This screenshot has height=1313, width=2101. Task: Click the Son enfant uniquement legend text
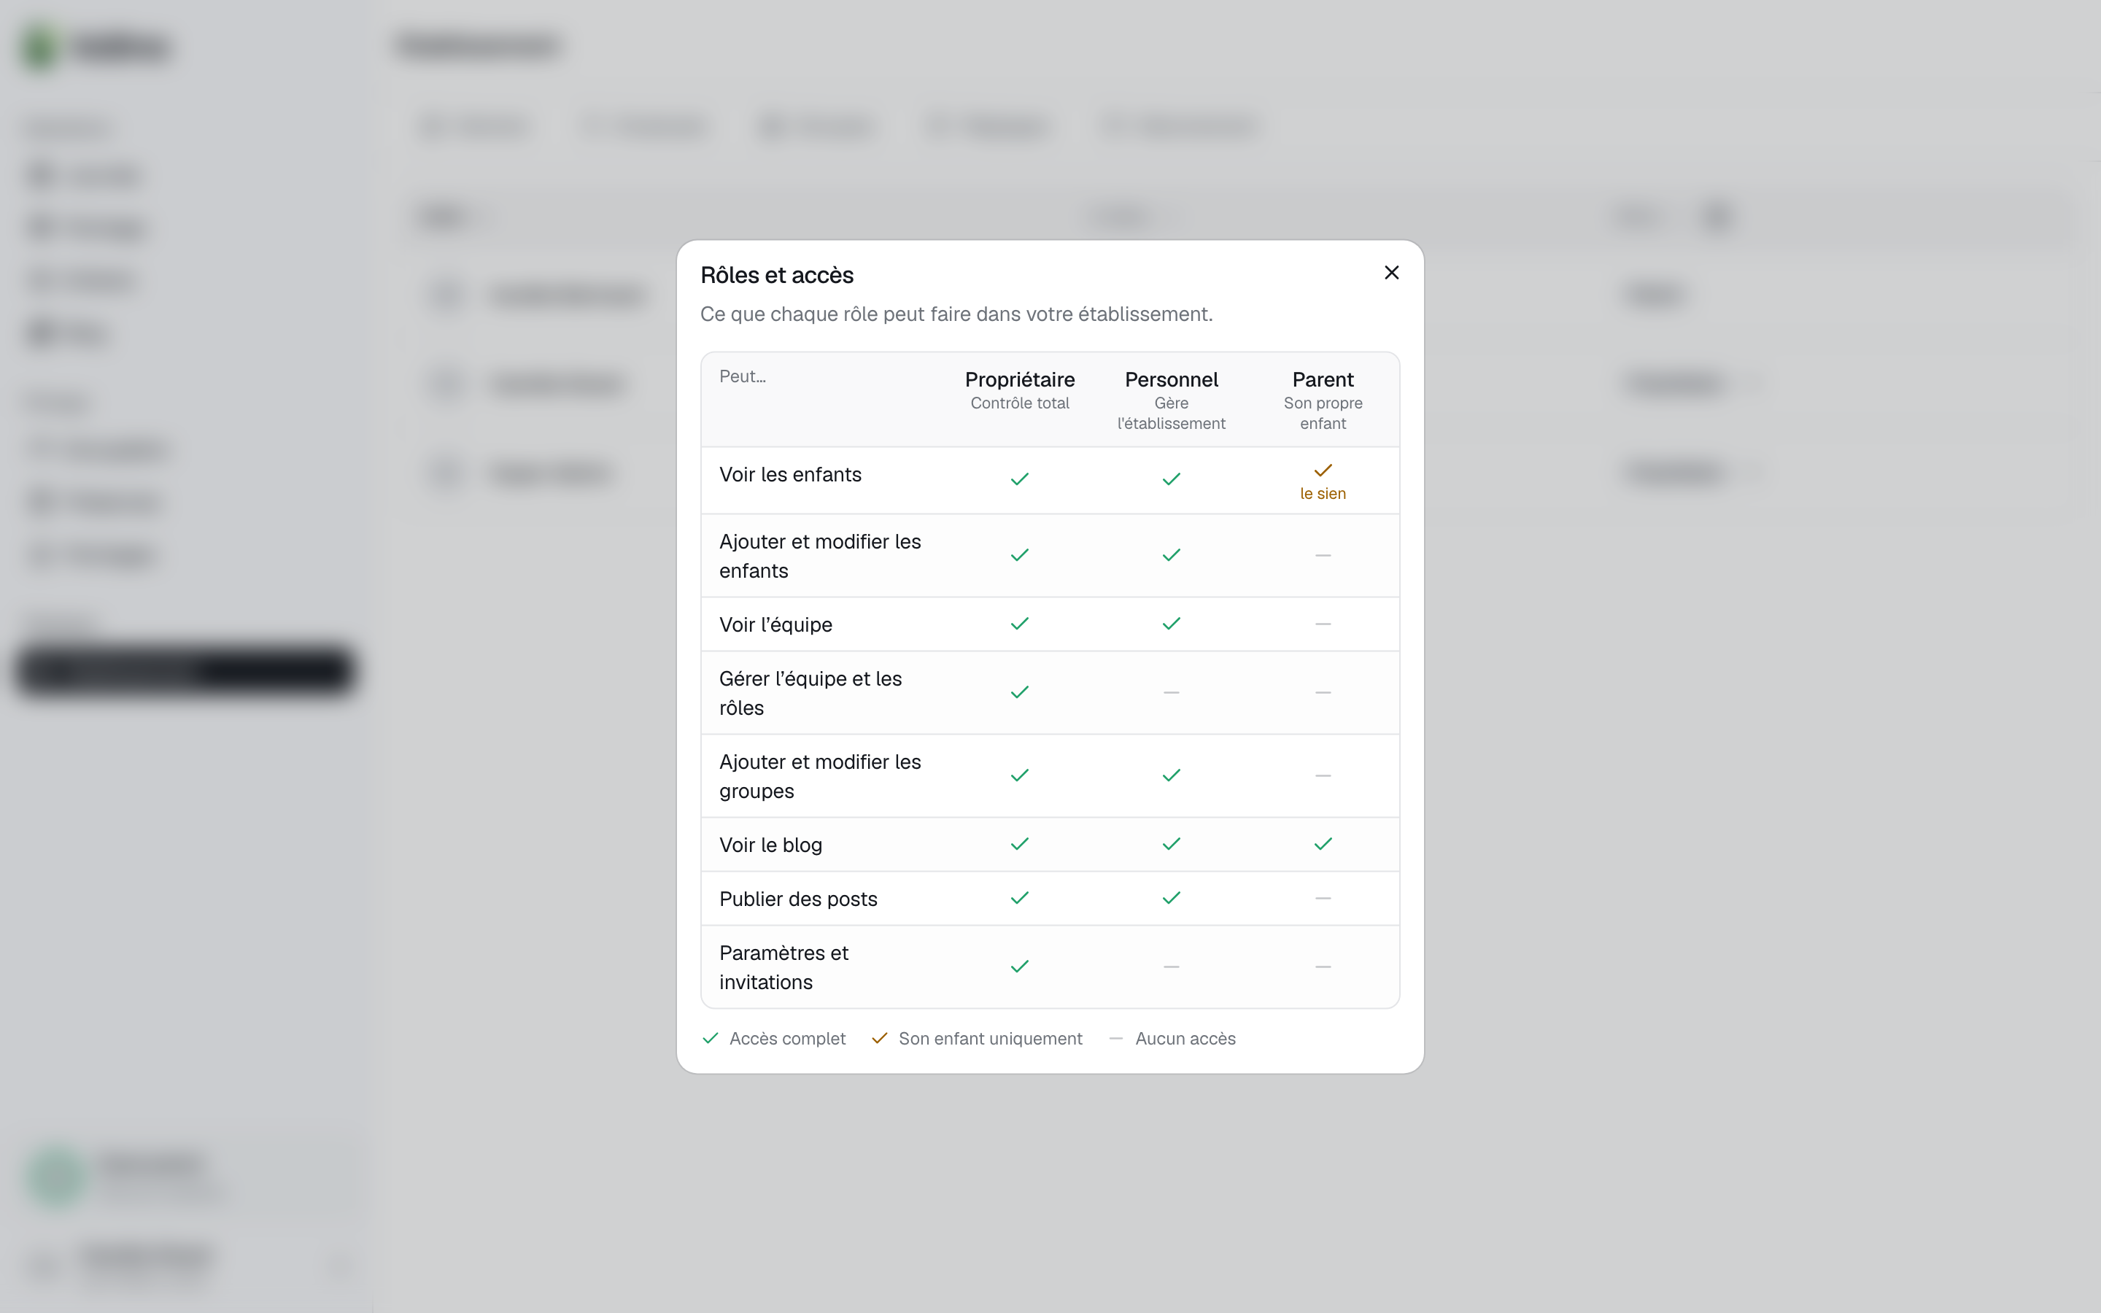(990, 1039)
